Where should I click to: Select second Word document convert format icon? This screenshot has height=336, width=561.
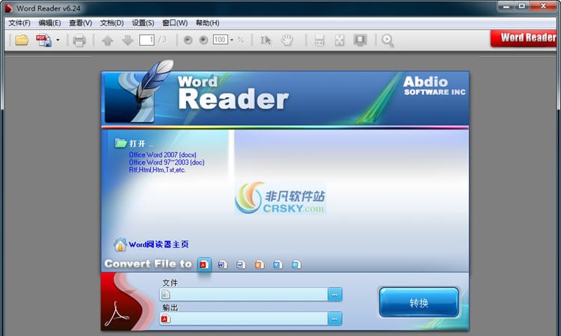(x=223, y=265)
